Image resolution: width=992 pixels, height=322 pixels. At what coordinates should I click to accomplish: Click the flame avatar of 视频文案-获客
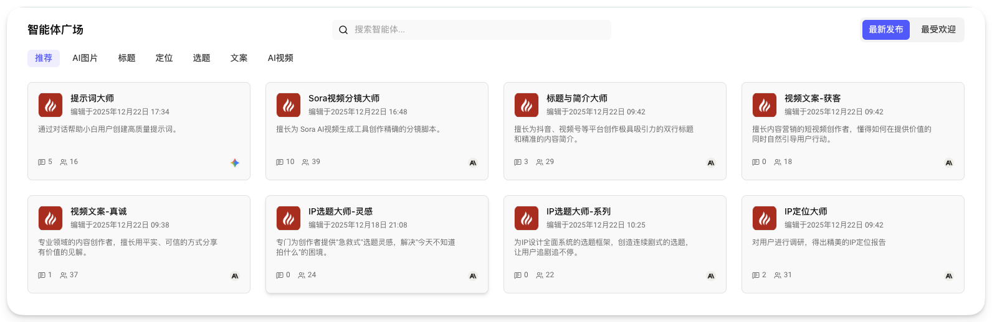click(x=765, y=105)
